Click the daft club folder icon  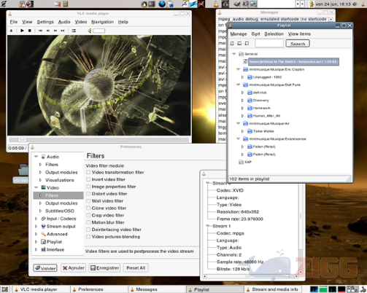pos(250,93)
